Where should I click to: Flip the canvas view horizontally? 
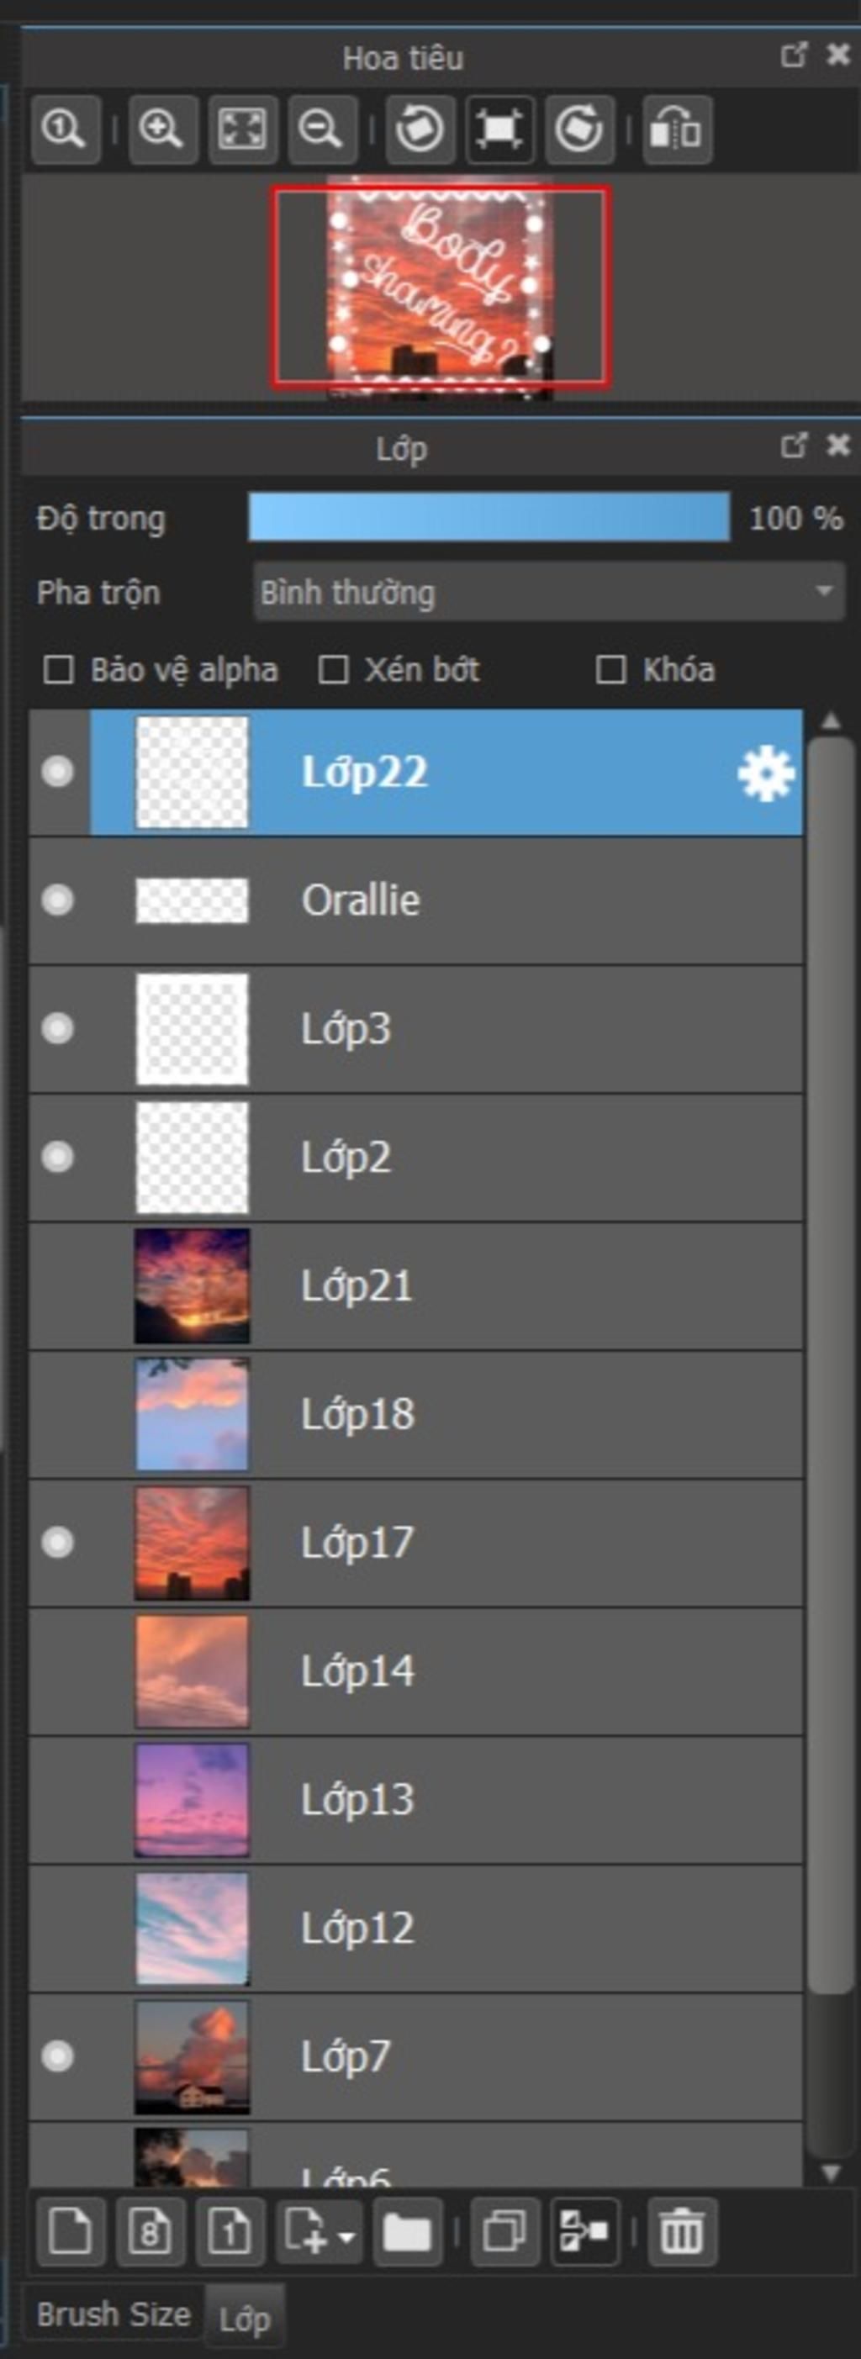[677, 129]
